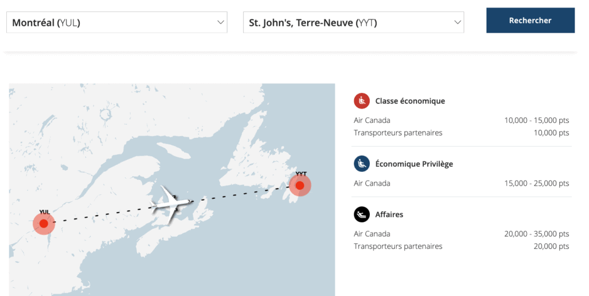
Task: Click the blue Économique Privilège seat icon
Action: (x=361, y=164)
